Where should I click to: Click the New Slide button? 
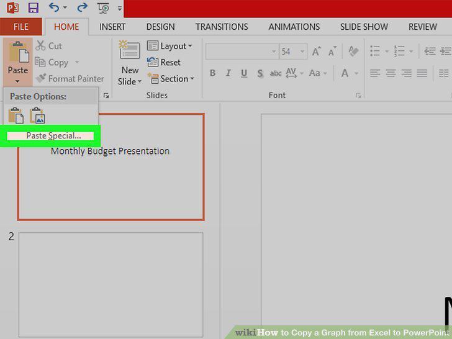[129, 63]
